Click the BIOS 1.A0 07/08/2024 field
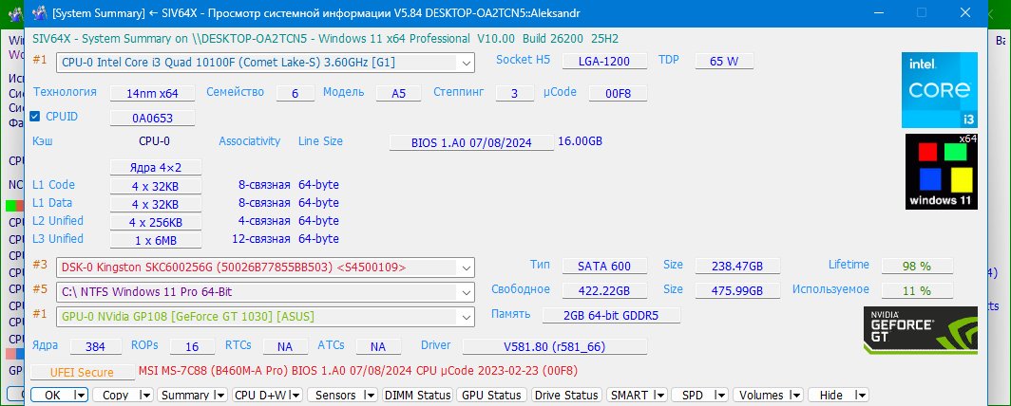 471,142
